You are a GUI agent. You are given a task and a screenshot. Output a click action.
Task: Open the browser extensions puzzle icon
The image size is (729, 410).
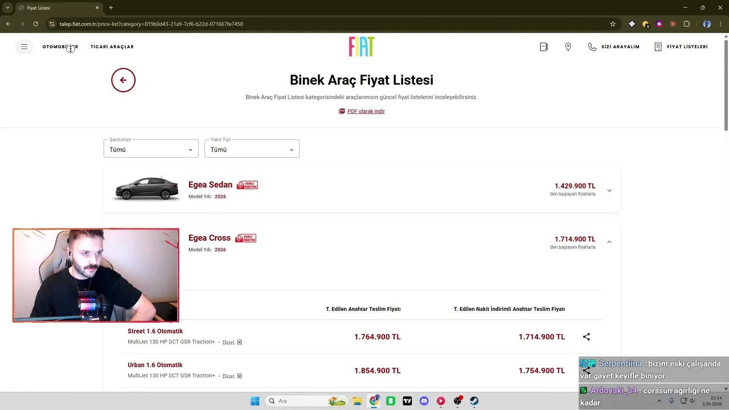coord(686,24)
